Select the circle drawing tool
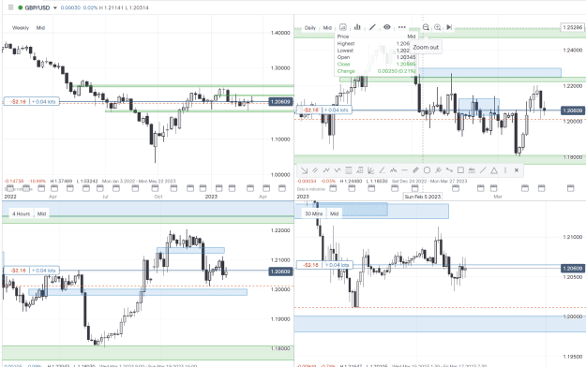 click(427, 170)
